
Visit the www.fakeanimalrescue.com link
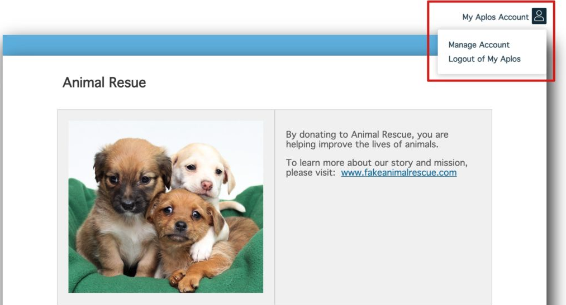(398, 172)
